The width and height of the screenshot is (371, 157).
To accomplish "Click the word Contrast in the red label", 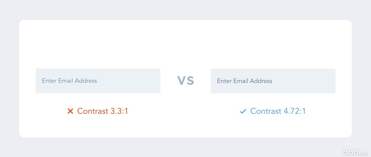I will pyautogui.click(x=93, y=111).
